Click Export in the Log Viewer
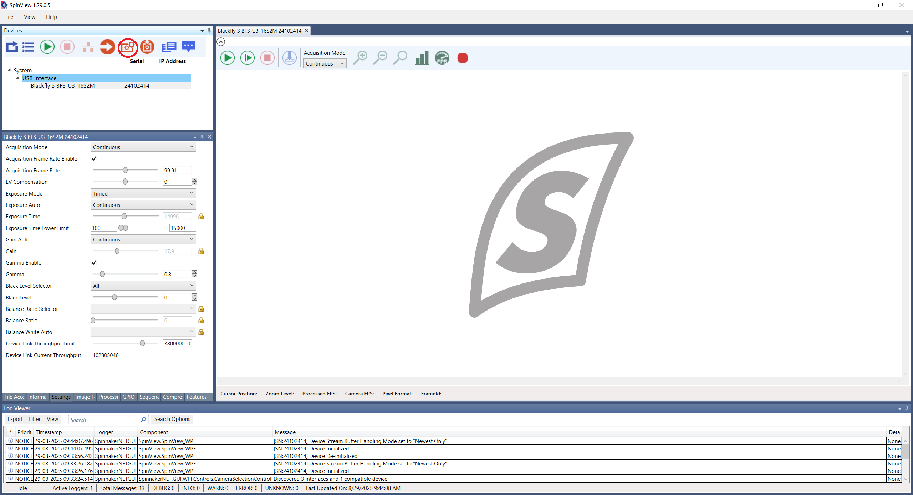The width and height of the screenshot is (913, 495). coord(15,419)
